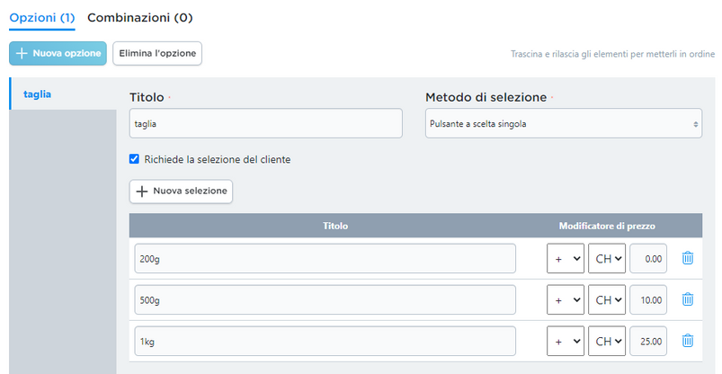This screenshot has width=722, height=374.
Task: Add a Nuova selezione
Action: (181, 191)
